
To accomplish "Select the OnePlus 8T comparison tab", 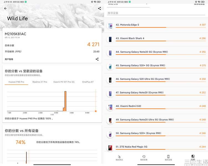I will pos(88,82).
